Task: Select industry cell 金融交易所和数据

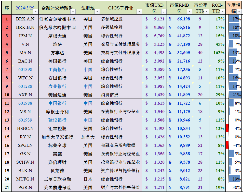Action: [121, 145]
